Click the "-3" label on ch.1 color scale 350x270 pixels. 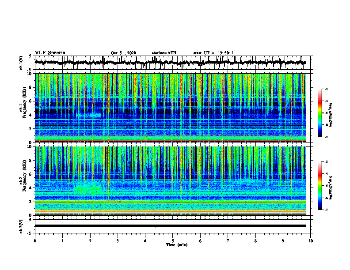point(326,89)
